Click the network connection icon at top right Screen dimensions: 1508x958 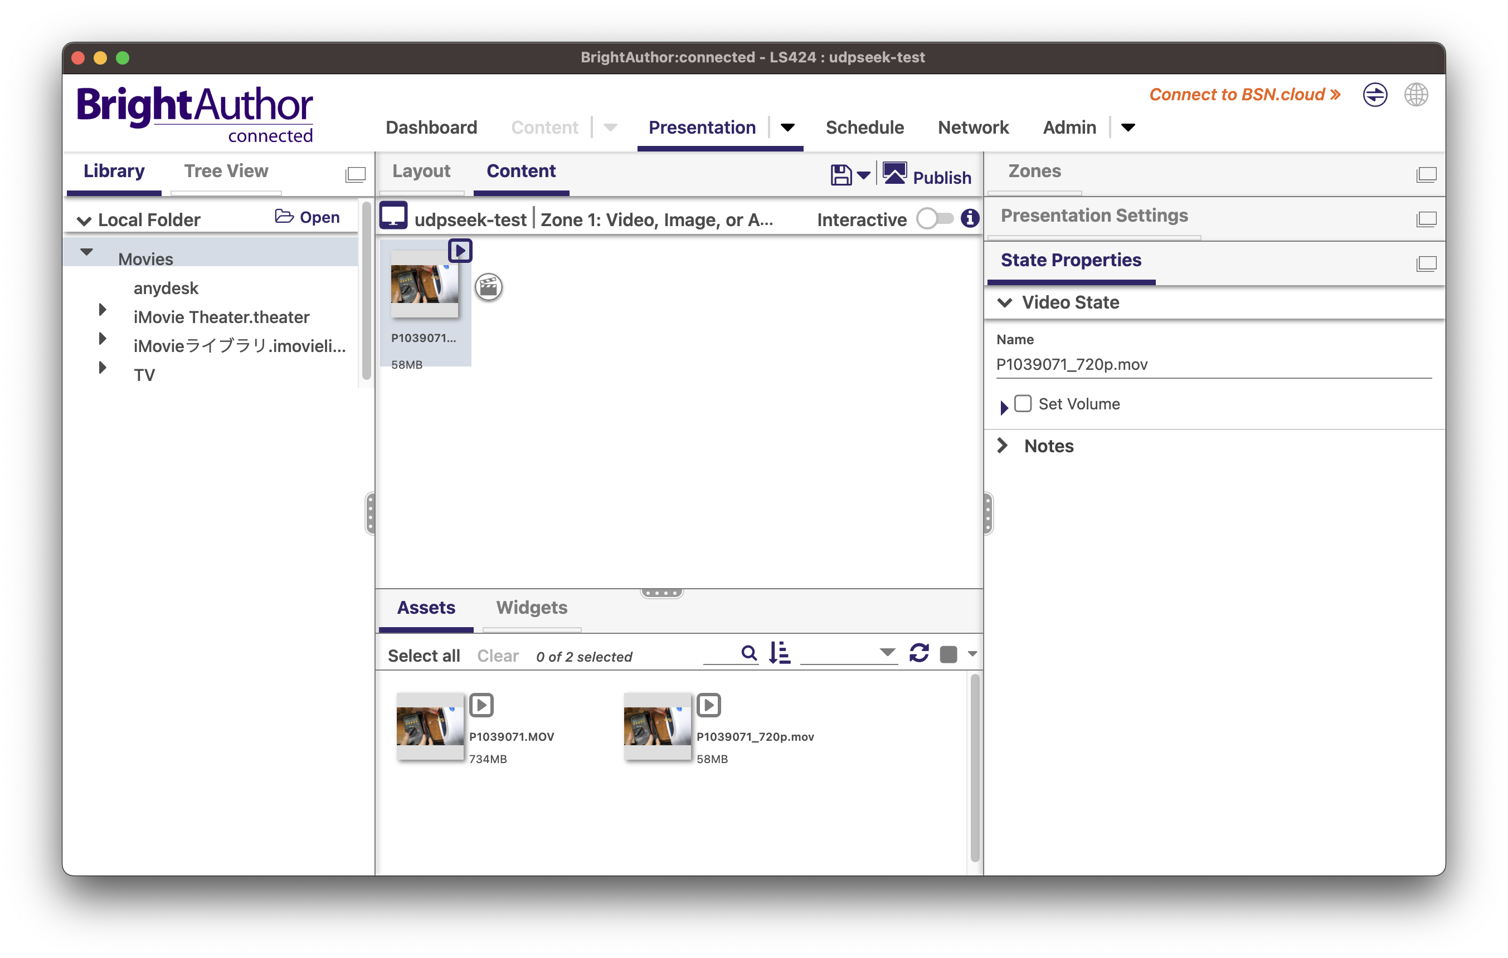click(x=1375, y=95)
